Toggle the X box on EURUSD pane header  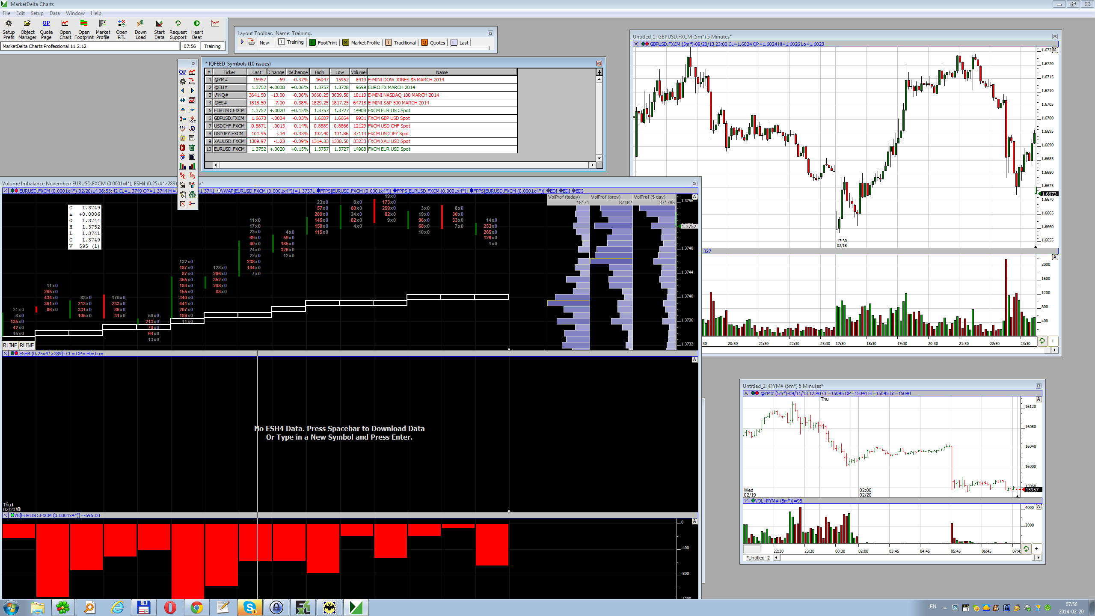[x=5, y=191]
